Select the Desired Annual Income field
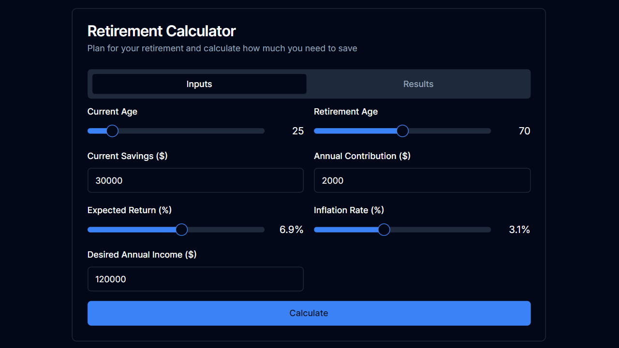619x348 pixels. (x=195, y=279)
